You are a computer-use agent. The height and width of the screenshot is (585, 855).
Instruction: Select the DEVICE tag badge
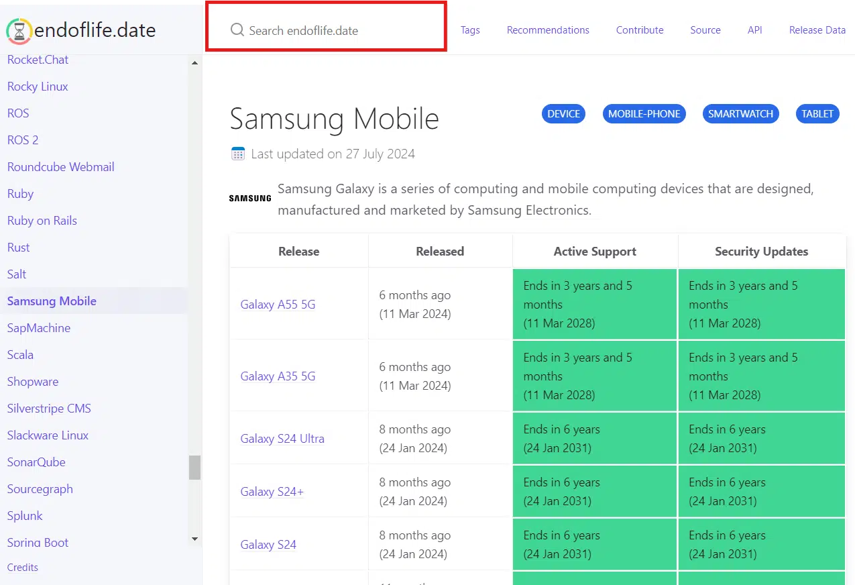tap(563, 114)
